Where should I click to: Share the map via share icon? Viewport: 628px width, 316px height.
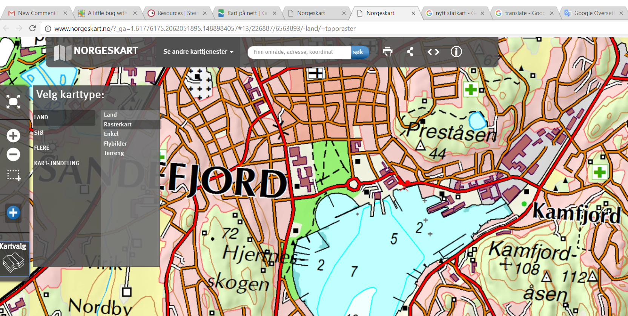click(x=410, y=52)
